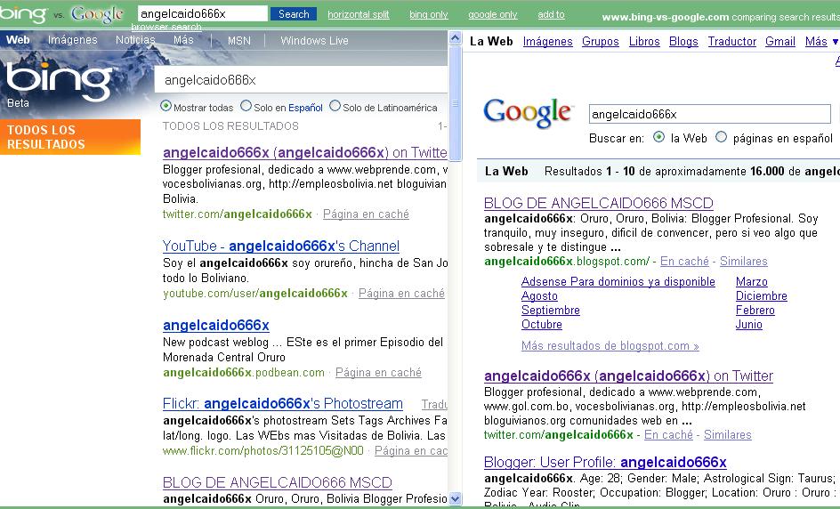
Task: Open Google Grupos link
Action: coord(600,41)
